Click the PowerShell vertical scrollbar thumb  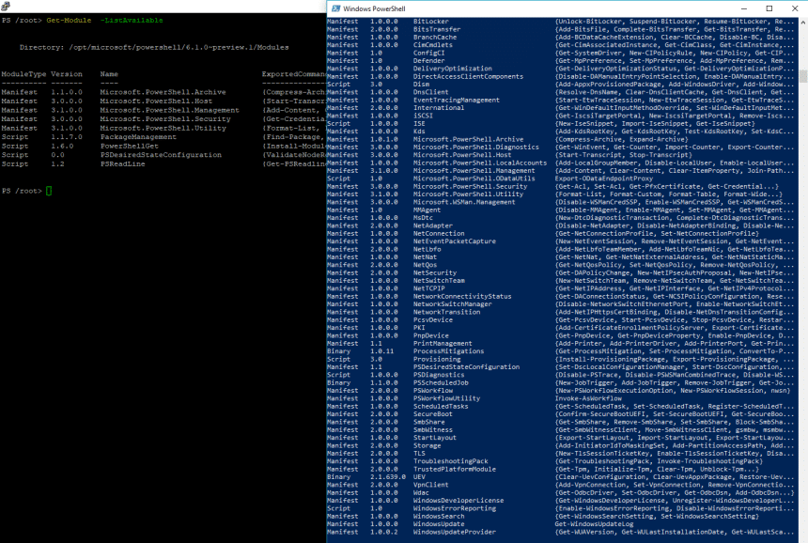803,76
